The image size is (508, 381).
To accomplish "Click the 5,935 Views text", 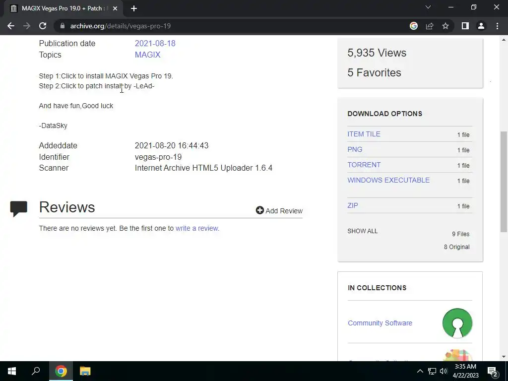I will 377,53.
